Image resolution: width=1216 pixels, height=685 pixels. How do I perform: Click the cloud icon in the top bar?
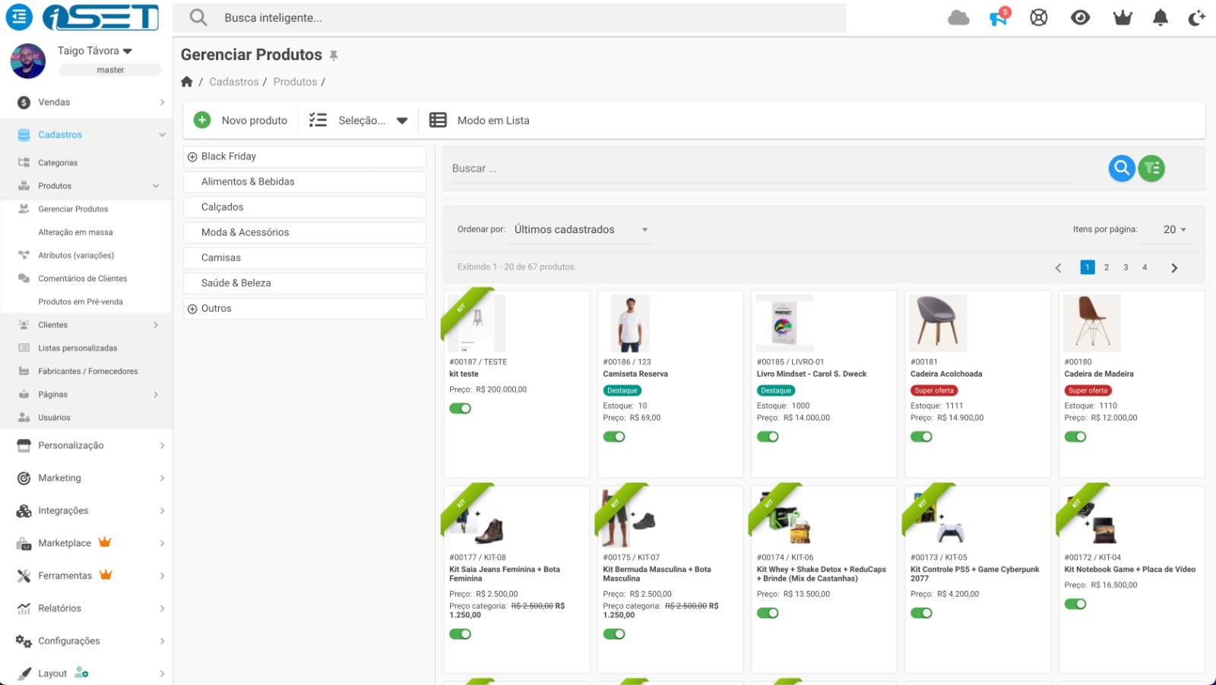pyautogui.click(x=959, y=17)
